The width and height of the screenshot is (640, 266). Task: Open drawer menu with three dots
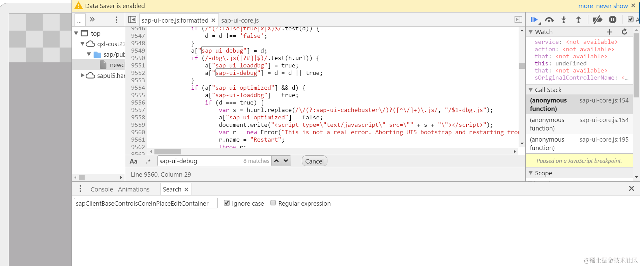tap(80, 189)
